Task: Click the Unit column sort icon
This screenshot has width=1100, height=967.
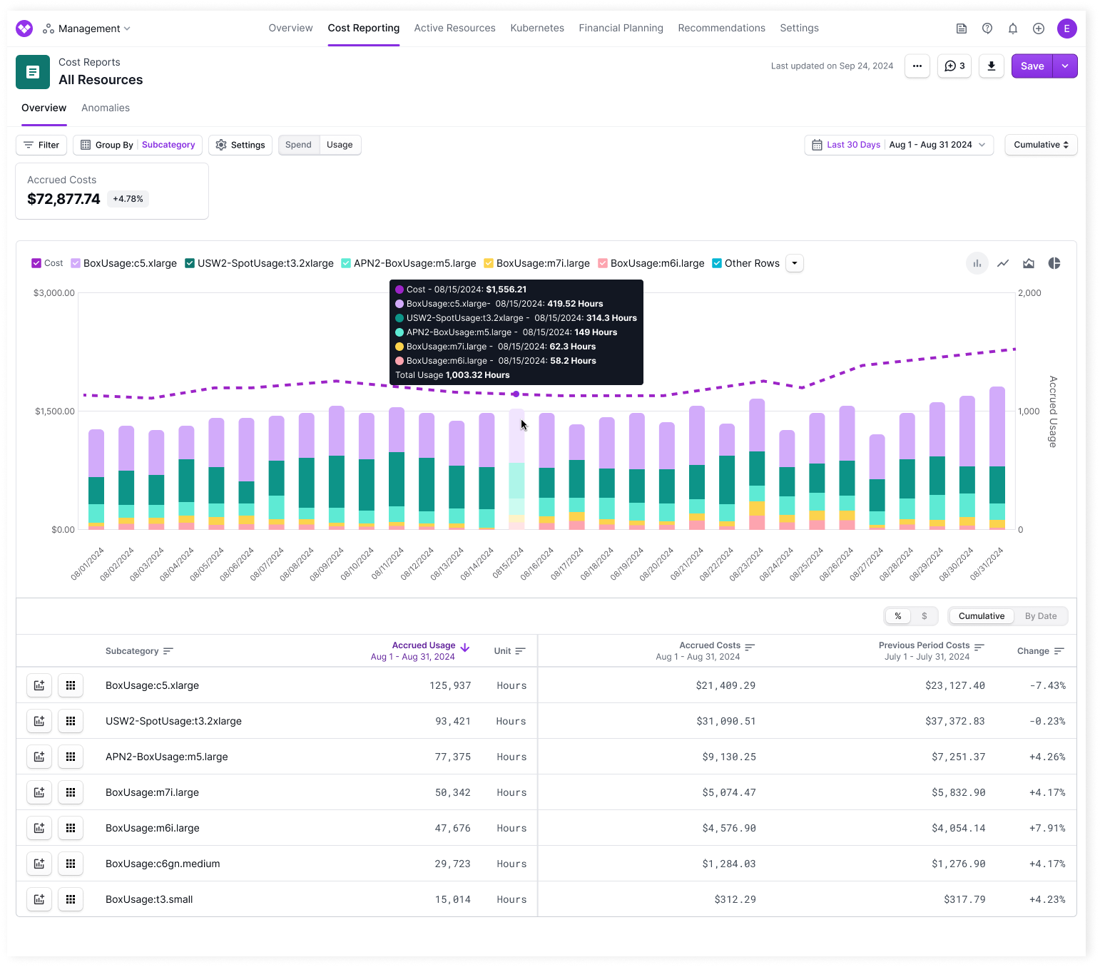Action: (520, 651)
